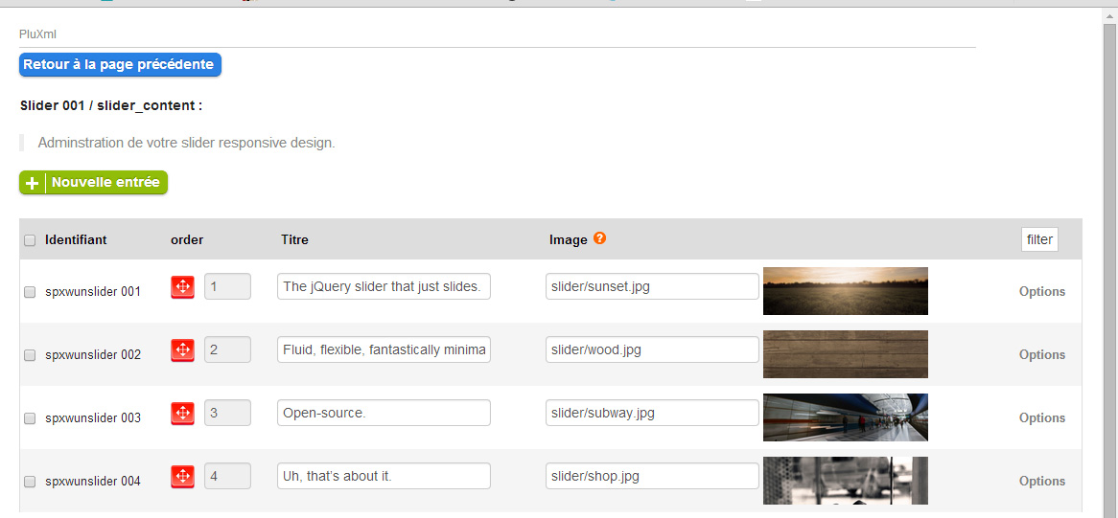Select the spxwunslider 004 checkbox
Viewport: 1118px width, 518px height.
30,482
